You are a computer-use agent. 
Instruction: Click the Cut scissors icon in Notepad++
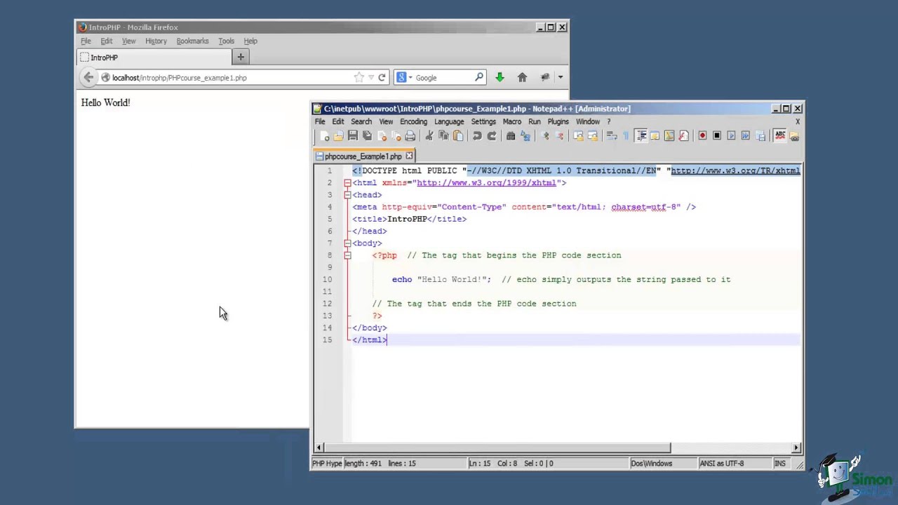tap(429, 135)
